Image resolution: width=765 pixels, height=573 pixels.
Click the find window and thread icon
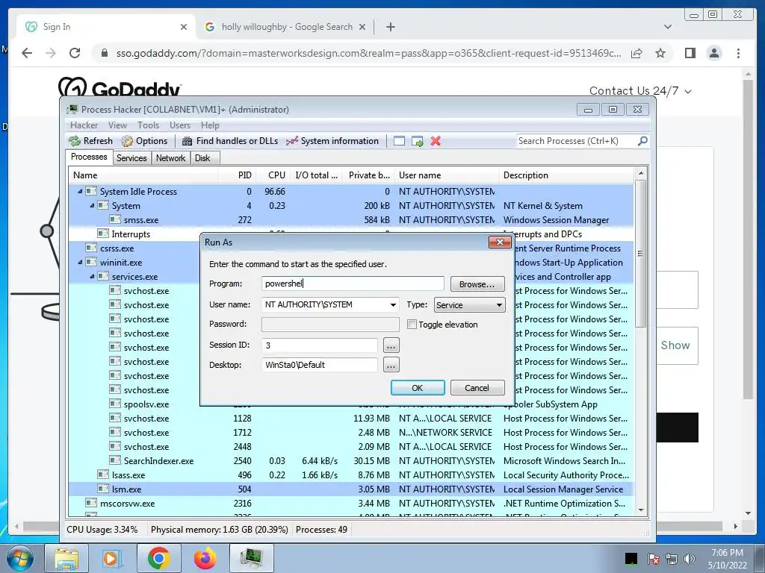click(417, 141)
